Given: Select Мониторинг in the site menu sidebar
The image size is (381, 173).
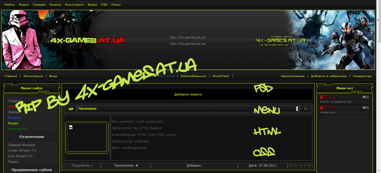Looking at the screenshot, I should click(18, 129).
